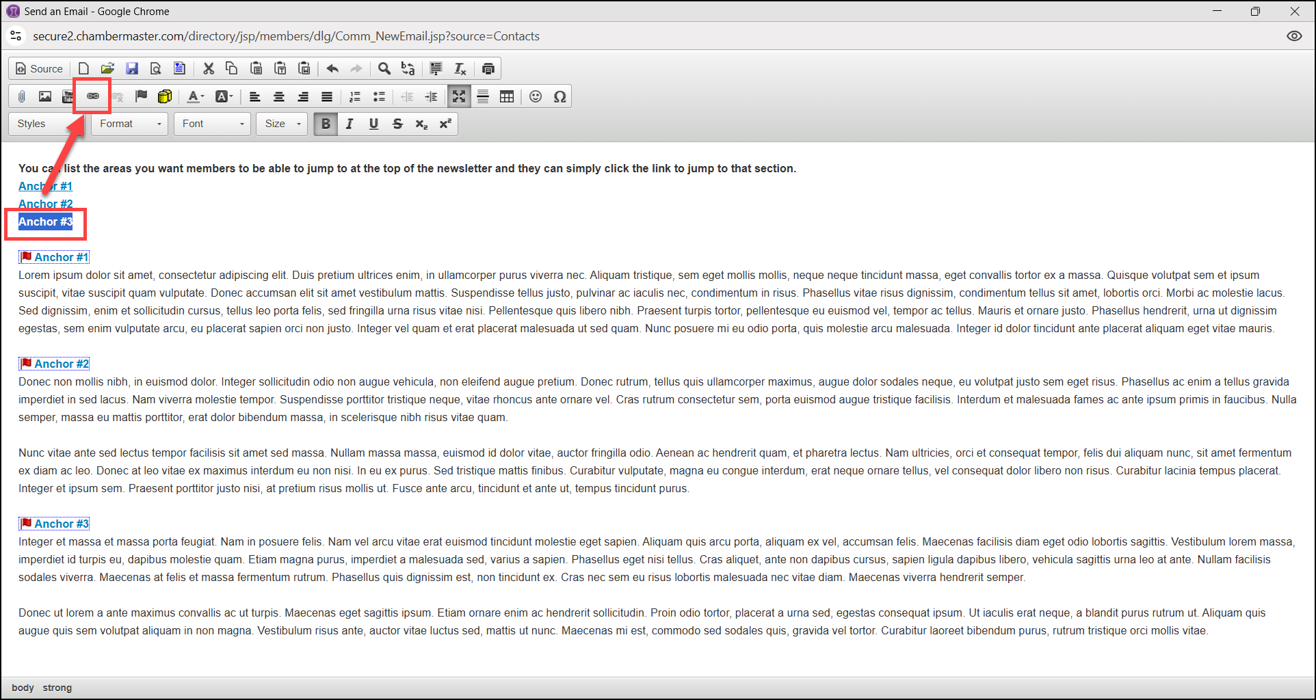Open the Size dropdown
Screen dimensions: 1316x700
(x=282, y=124)
